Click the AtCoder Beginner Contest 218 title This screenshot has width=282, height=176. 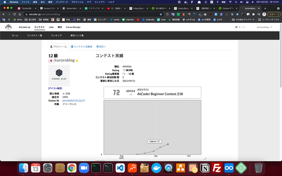tap(160, 94)
